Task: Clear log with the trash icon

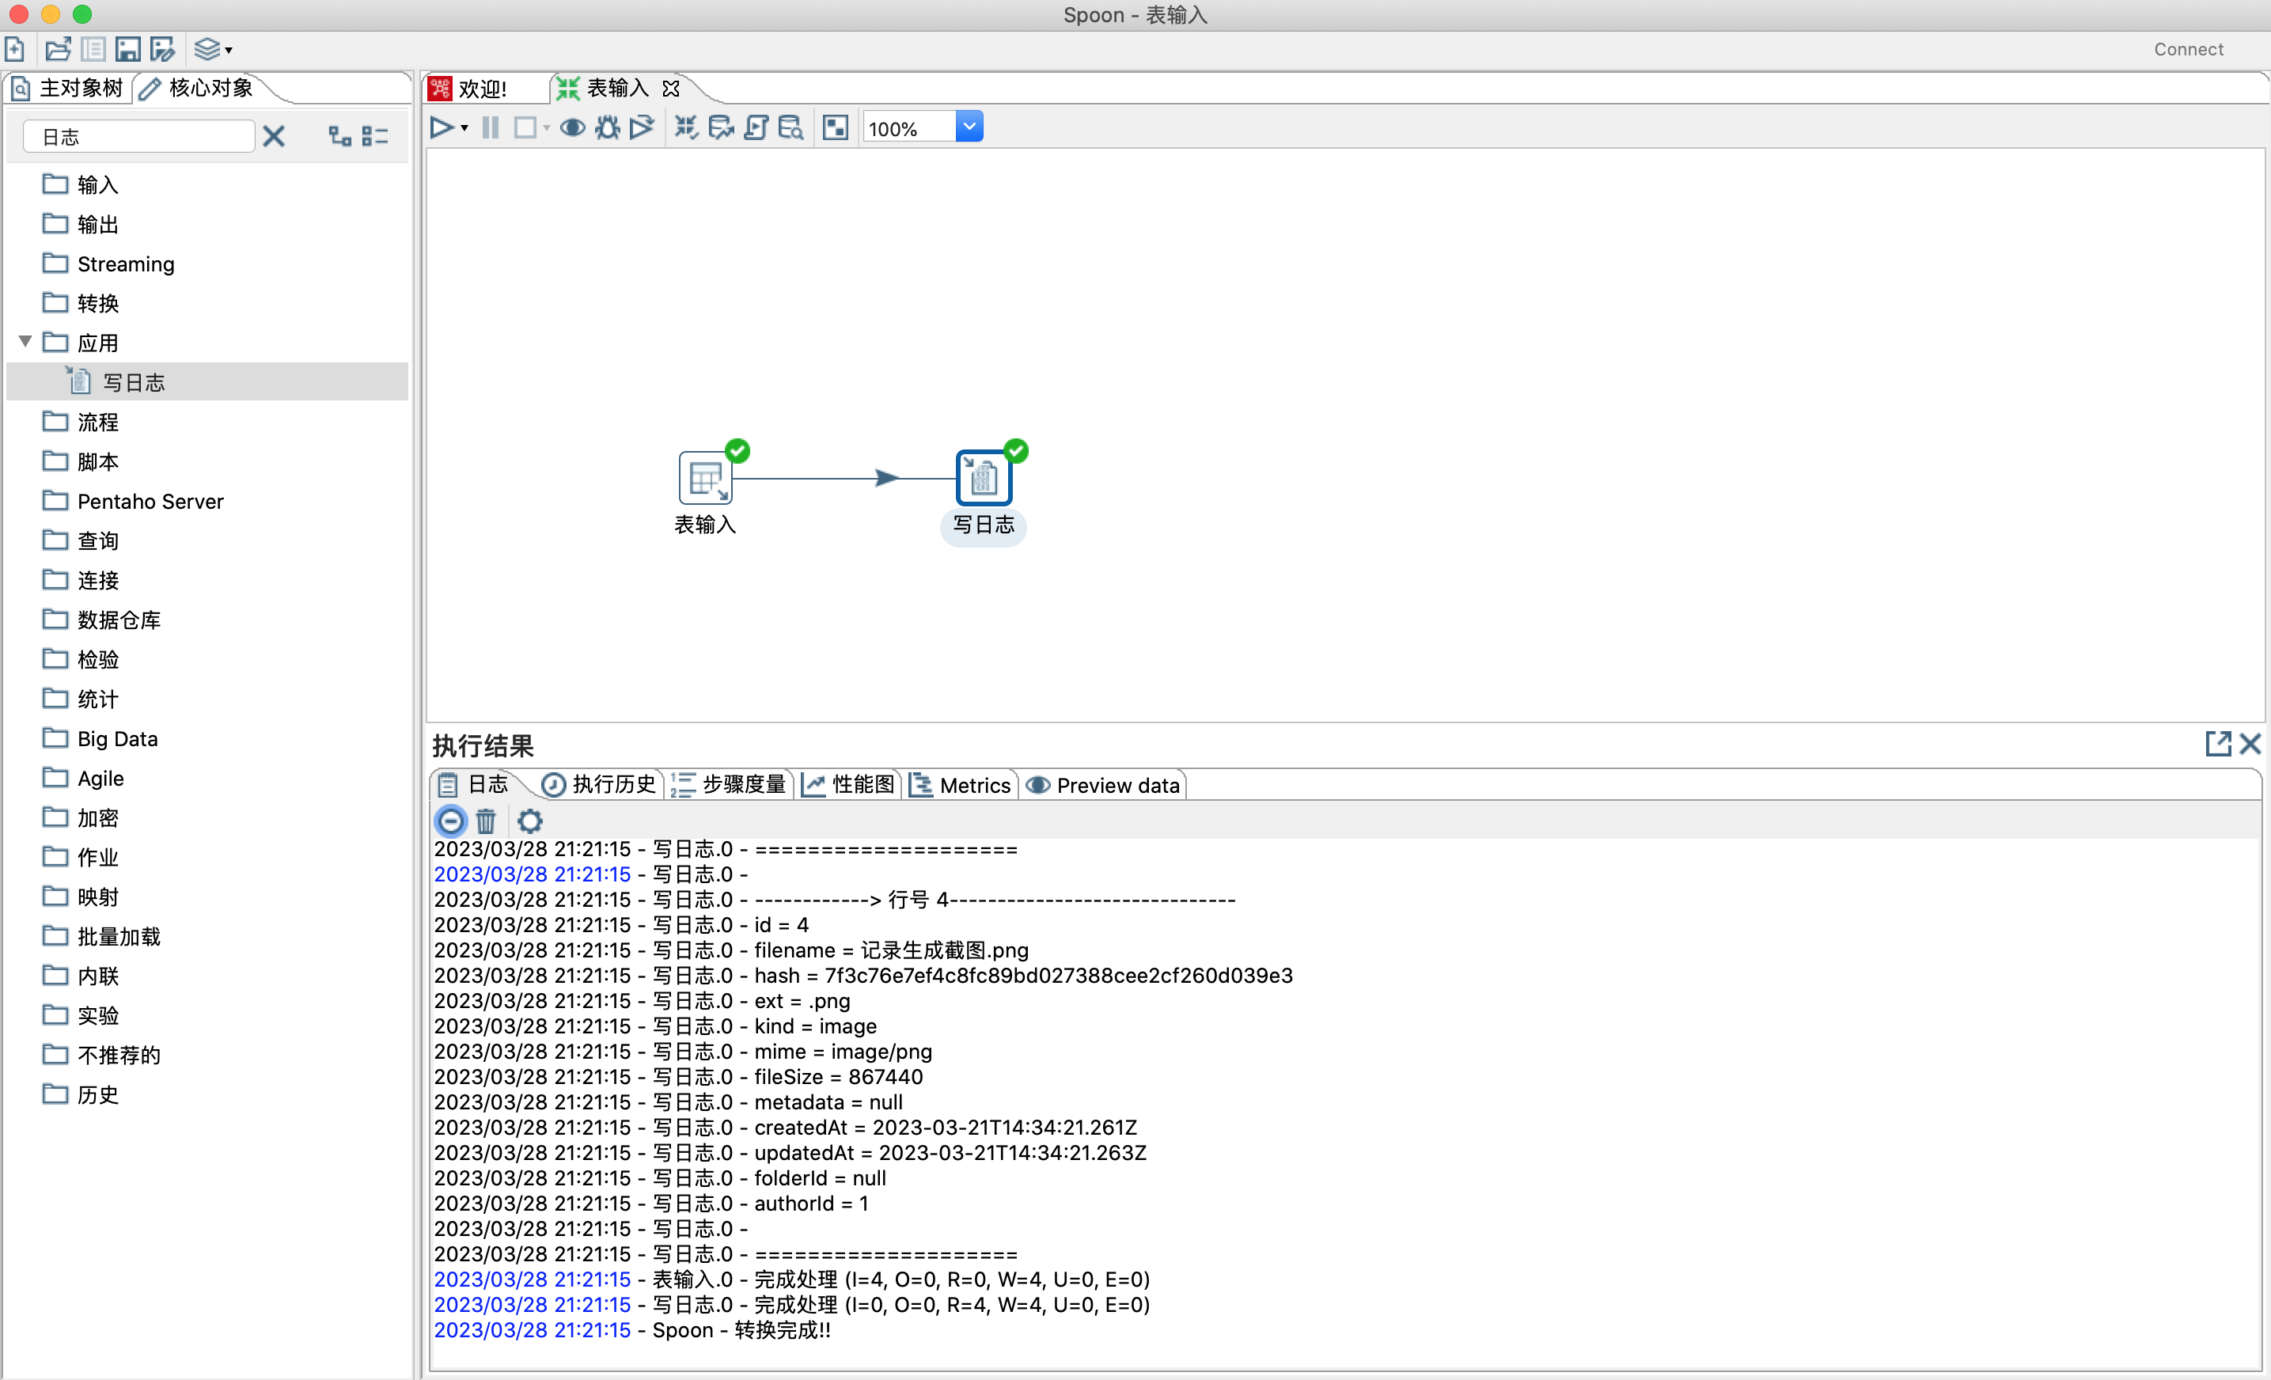Action: pos(486,821)
